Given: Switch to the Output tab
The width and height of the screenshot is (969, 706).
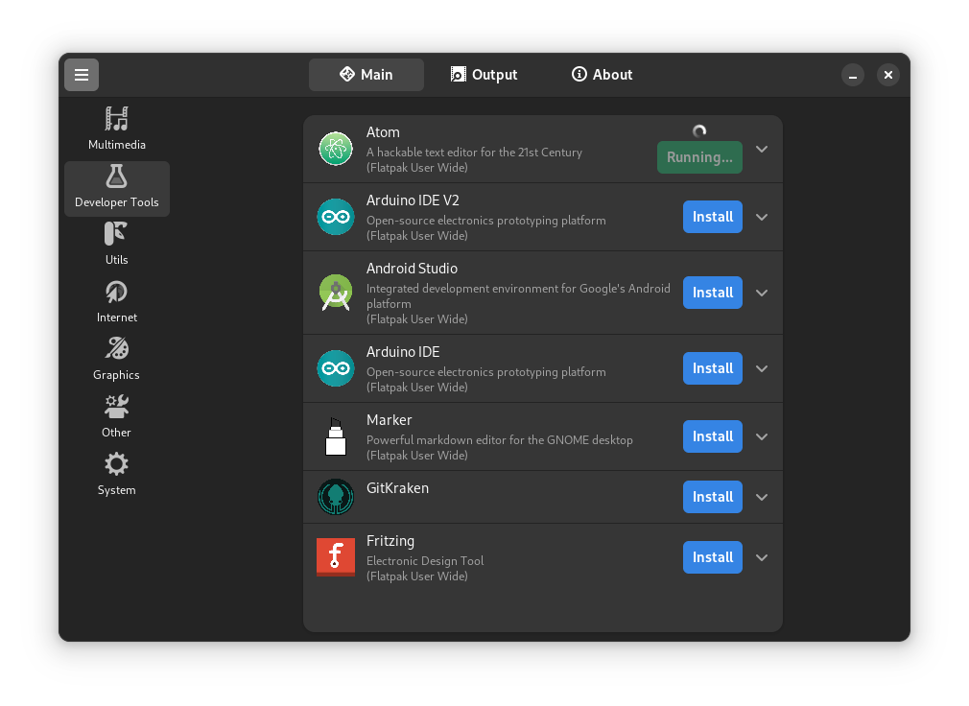Looking at the screenshot, I should tap(484, 75).
